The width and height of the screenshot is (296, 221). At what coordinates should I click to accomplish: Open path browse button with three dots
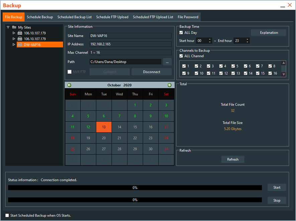coord(167,62)
